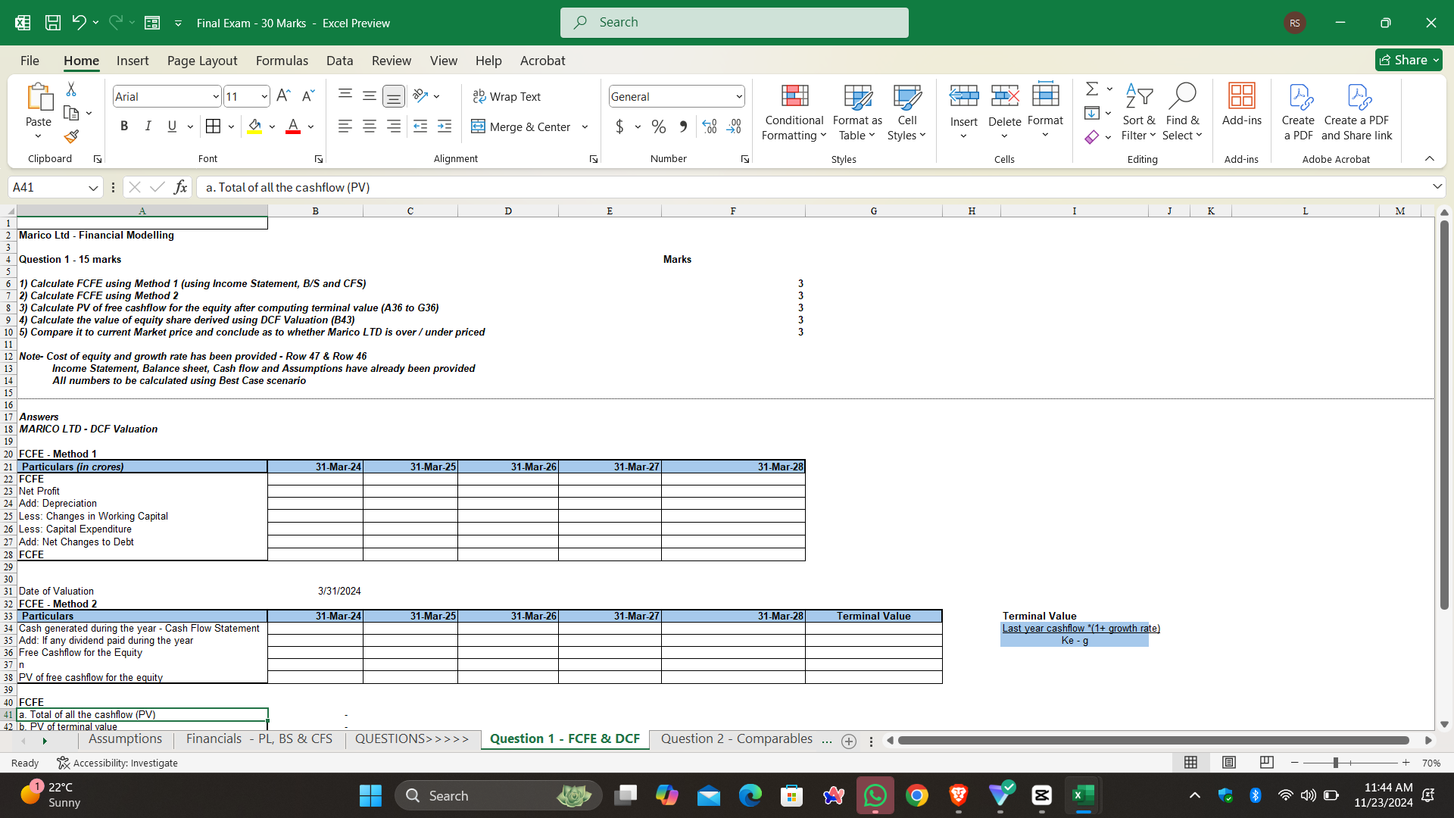Toggle Italic formatting
The image size is (1454, 818).
(148, 126)
